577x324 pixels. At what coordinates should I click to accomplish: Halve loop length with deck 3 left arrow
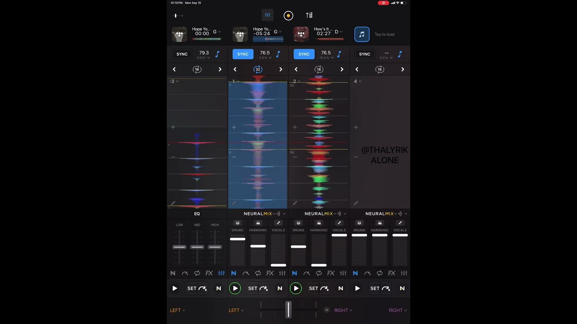pyautogui.click(x=174, y=69)
